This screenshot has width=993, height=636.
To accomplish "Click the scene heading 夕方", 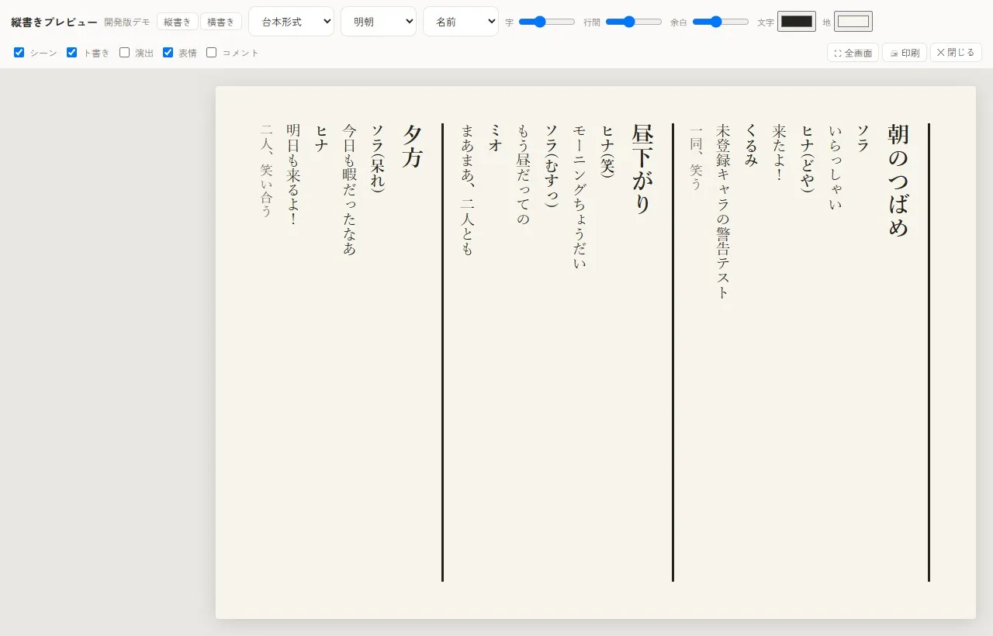I will (x=412, y=147).
